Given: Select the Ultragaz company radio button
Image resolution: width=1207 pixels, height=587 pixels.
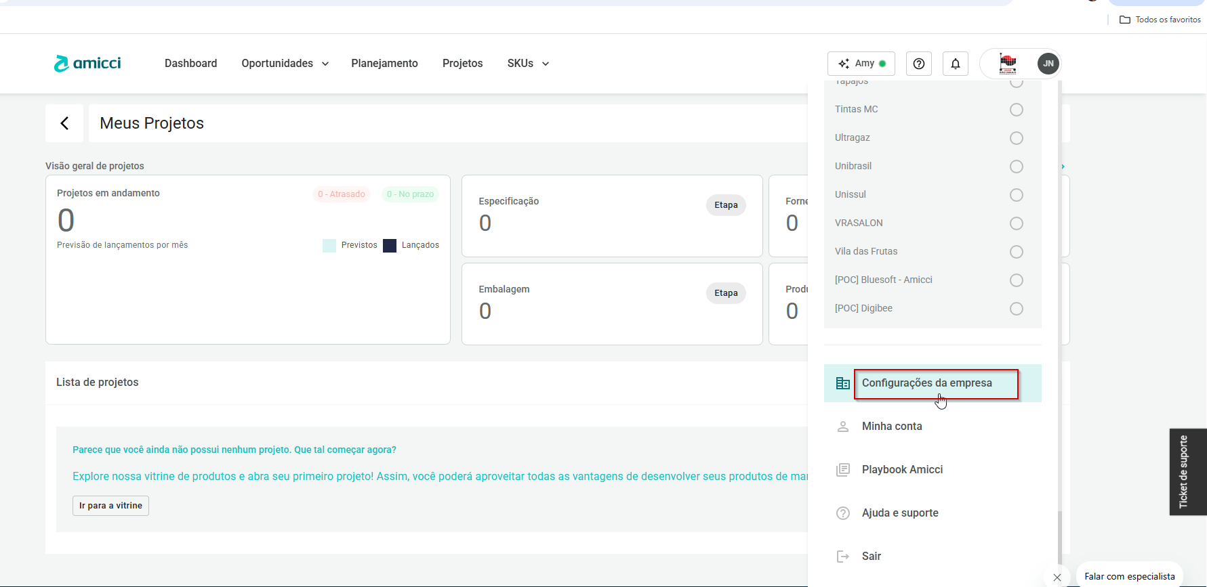Looking at the screenshot, I should (1016, 138).
